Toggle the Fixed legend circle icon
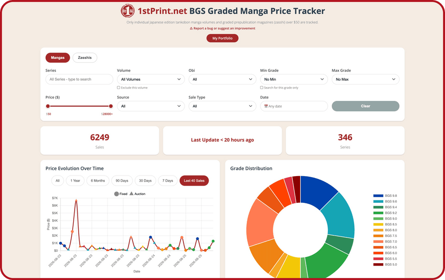The height and width of the screenshot is (280, 445). pos(116,194)
